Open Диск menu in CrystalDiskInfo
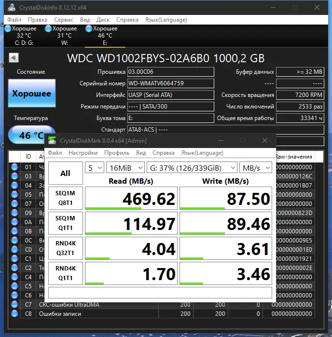Viewport: 332px width, 337px height. click(103, 20)
